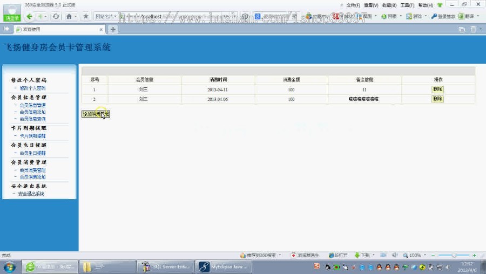Open the folder window taskbar item
The image size is (486, 274).
tap(107, 267)
